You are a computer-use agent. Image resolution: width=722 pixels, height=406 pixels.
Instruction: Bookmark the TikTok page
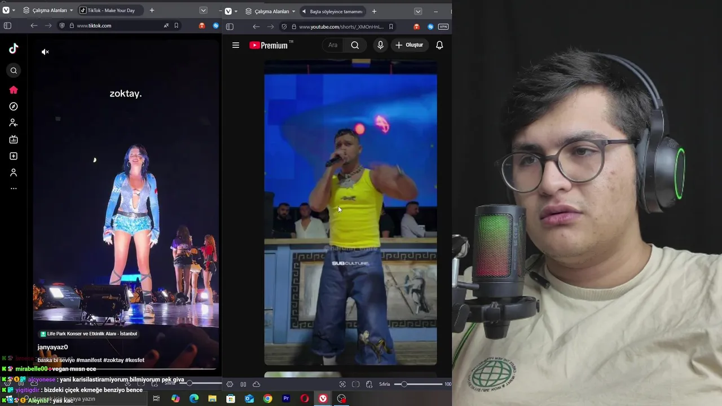tap(176, 25)
